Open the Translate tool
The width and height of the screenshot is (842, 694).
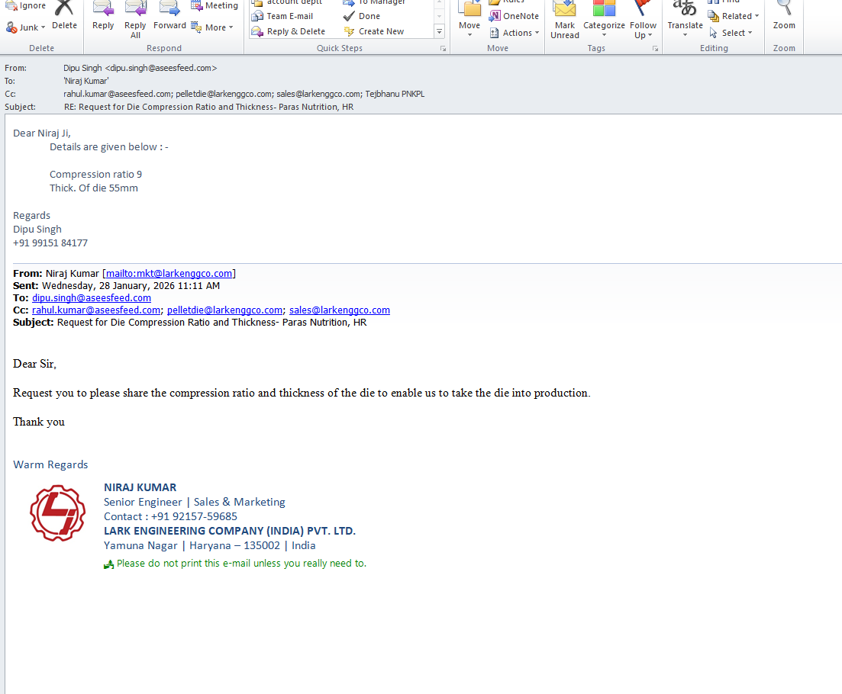(685, 15)
